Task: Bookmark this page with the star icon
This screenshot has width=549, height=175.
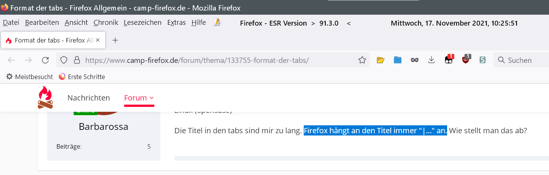Action: click(x=362, y=60)
